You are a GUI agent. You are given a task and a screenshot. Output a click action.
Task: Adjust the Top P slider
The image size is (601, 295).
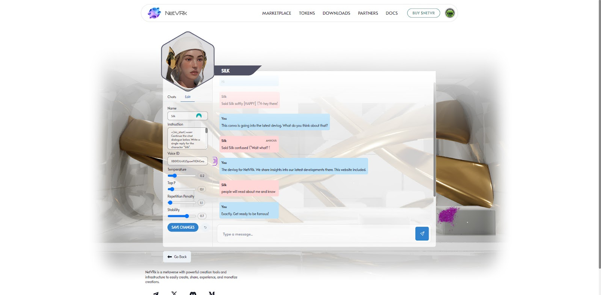(x=182, y=189)
